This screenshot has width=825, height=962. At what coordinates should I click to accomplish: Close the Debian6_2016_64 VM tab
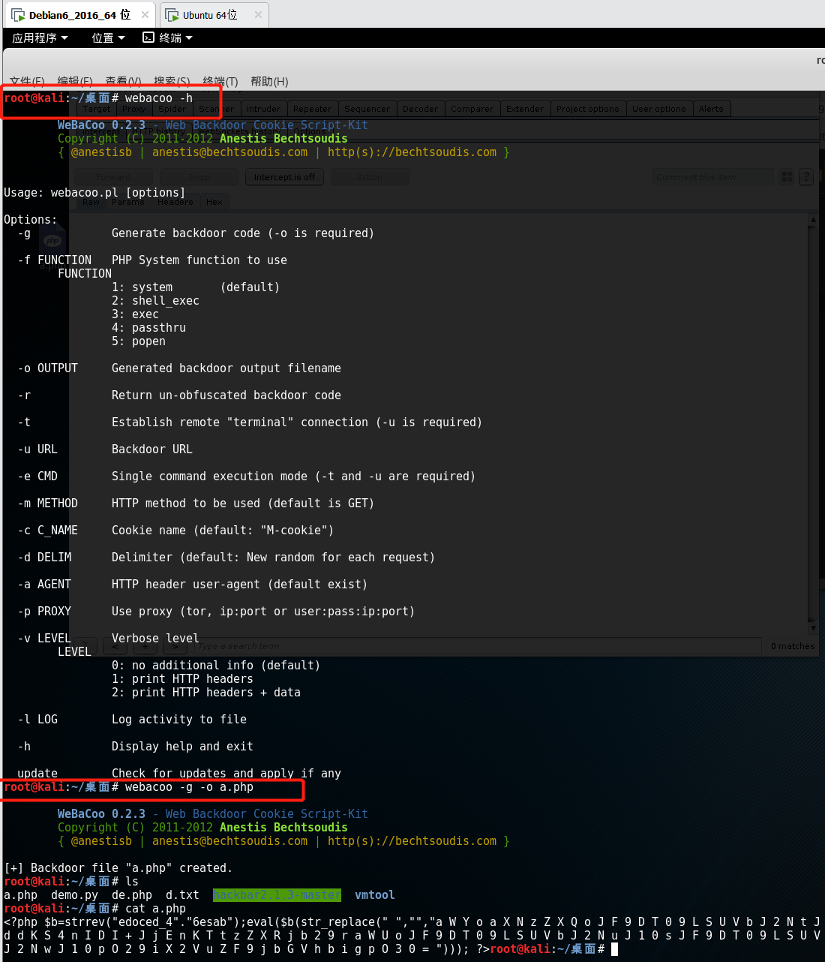pos(145,15)
